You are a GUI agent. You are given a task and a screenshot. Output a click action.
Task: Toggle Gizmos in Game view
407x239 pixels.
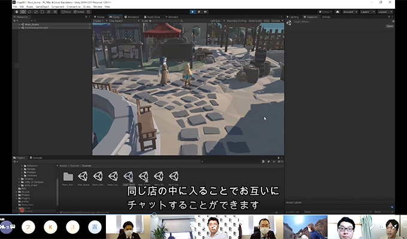pos(276,21)
